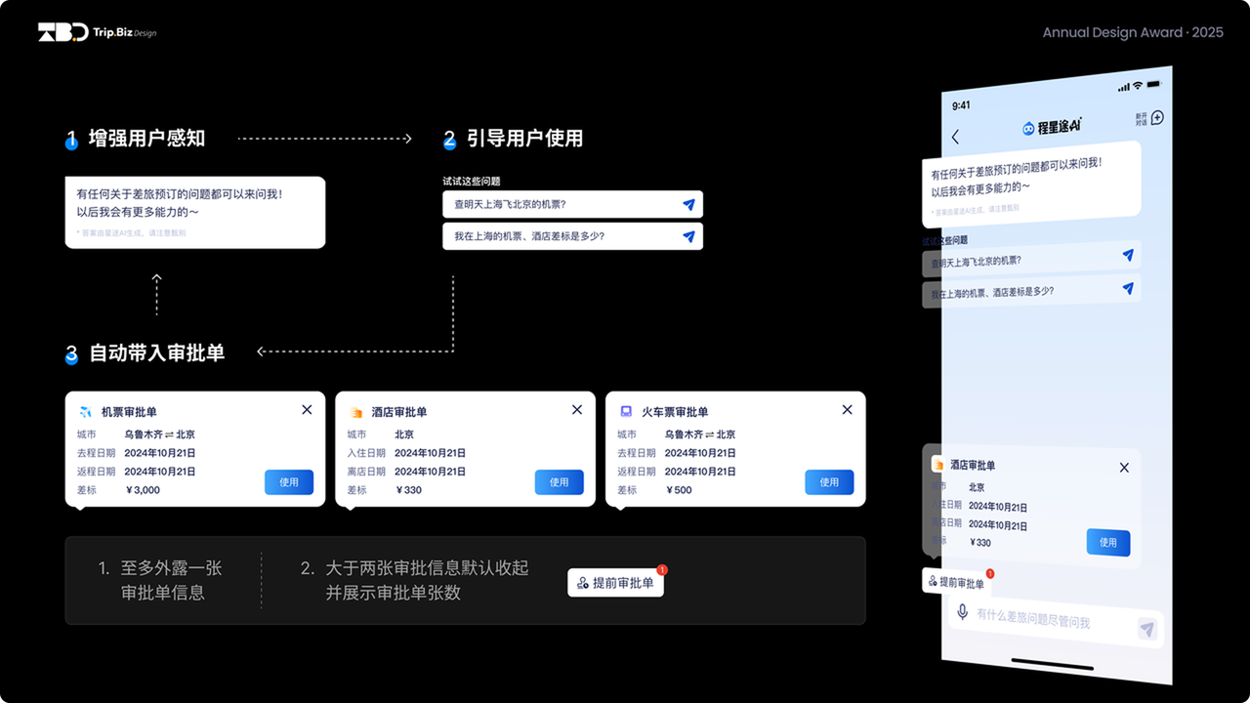The height and width of the screenshot is (703, 1250).
Task: Click send arrow for 我在上海的机票、酒店差标 in left panel
Action: coord(688,236)
